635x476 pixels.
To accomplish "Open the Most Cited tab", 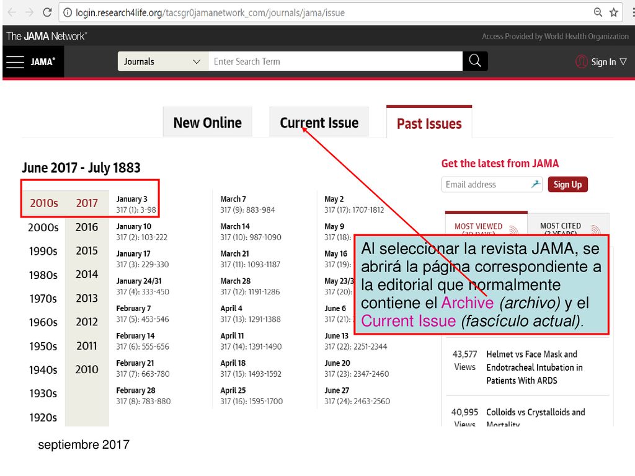I will pyautogui.click(x=569, y=224).
